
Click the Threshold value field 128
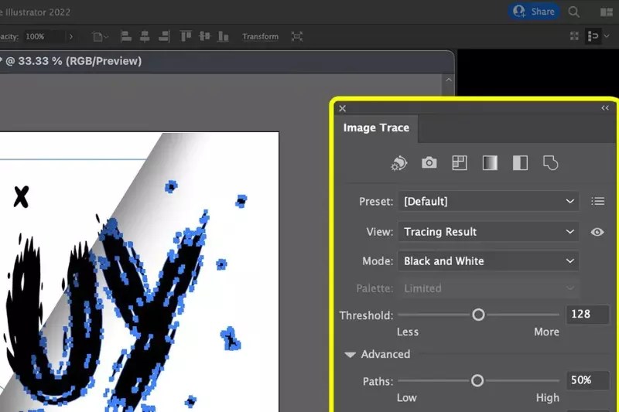click(x=587, y=315)
